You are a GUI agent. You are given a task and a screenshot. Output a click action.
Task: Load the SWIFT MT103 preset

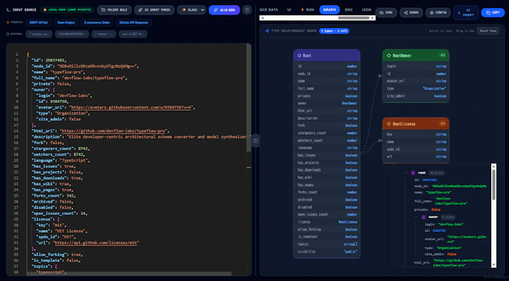[38, 22]
